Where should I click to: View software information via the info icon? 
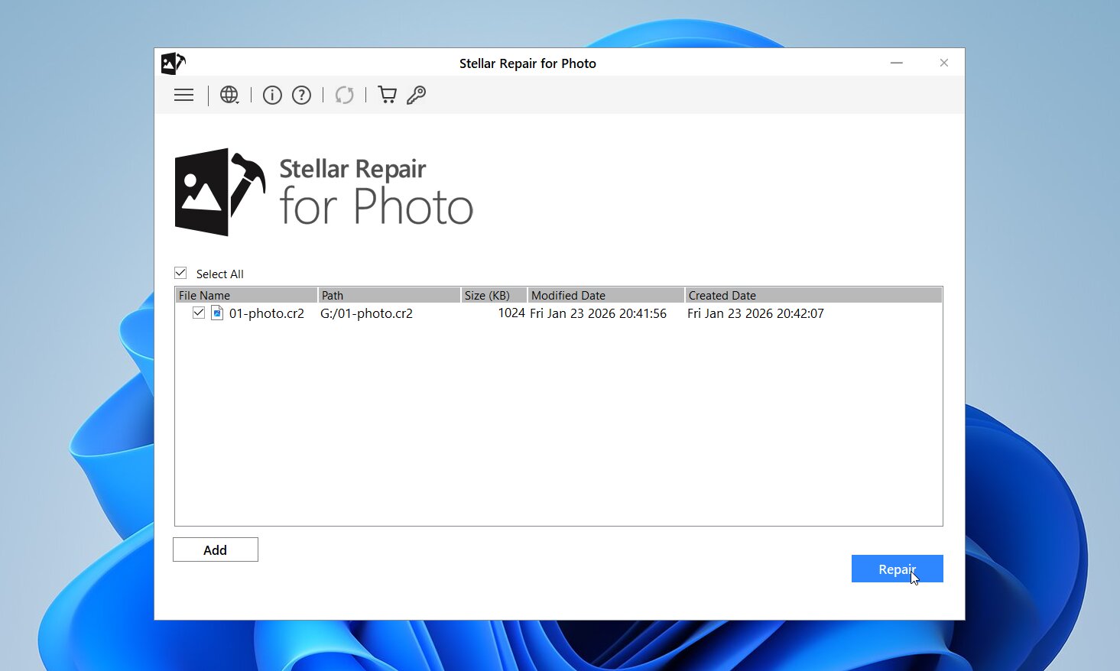(272, 95)
